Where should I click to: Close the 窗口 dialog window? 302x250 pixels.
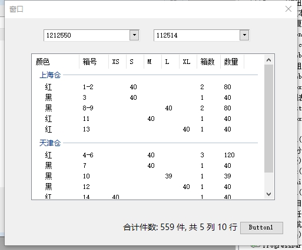point(288,9)
